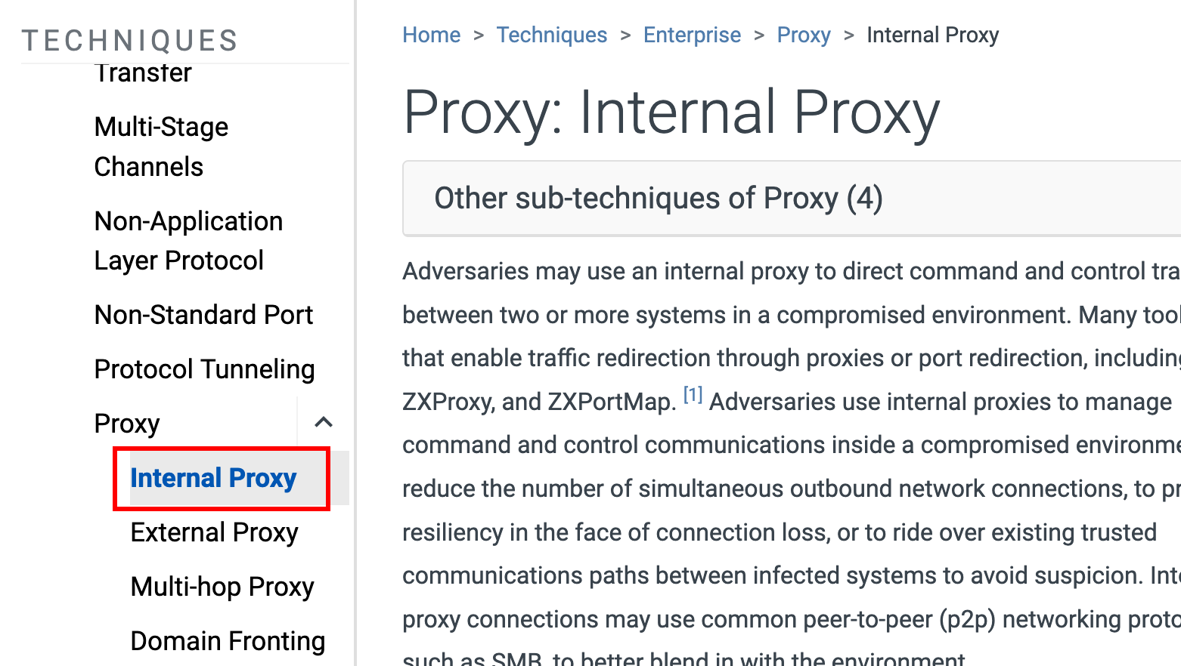Select Non-Application Layer Protocol technique
Screen dimensions: 1181x666
click(x=188, y=241)
